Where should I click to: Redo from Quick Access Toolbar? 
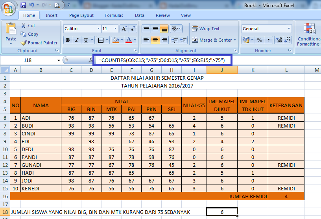(x=44, y=5)
